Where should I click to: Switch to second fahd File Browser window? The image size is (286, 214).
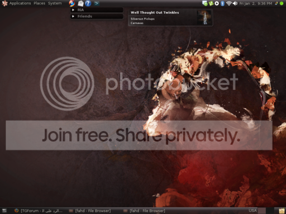(x=144, y=211)
